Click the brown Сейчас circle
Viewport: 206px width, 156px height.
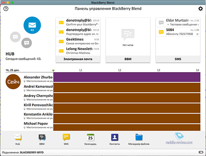pos(13,82)
